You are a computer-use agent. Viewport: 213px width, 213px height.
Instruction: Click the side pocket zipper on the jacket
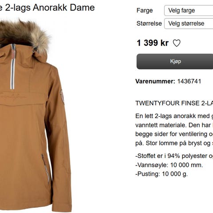click(x=45, y=169)
